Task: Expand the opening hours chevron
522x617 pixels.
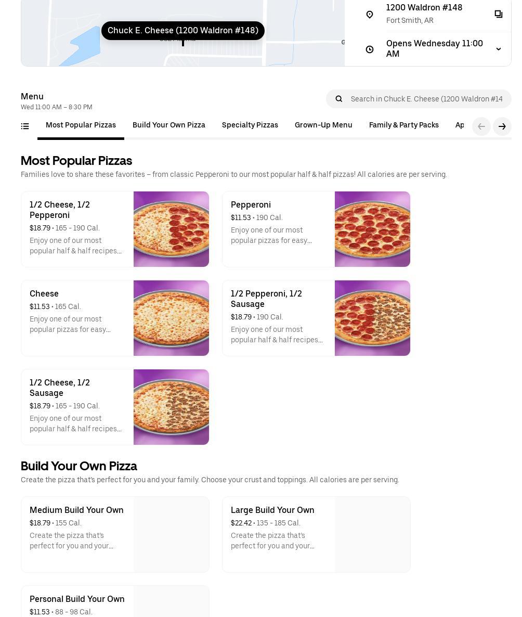Action: 498,49
